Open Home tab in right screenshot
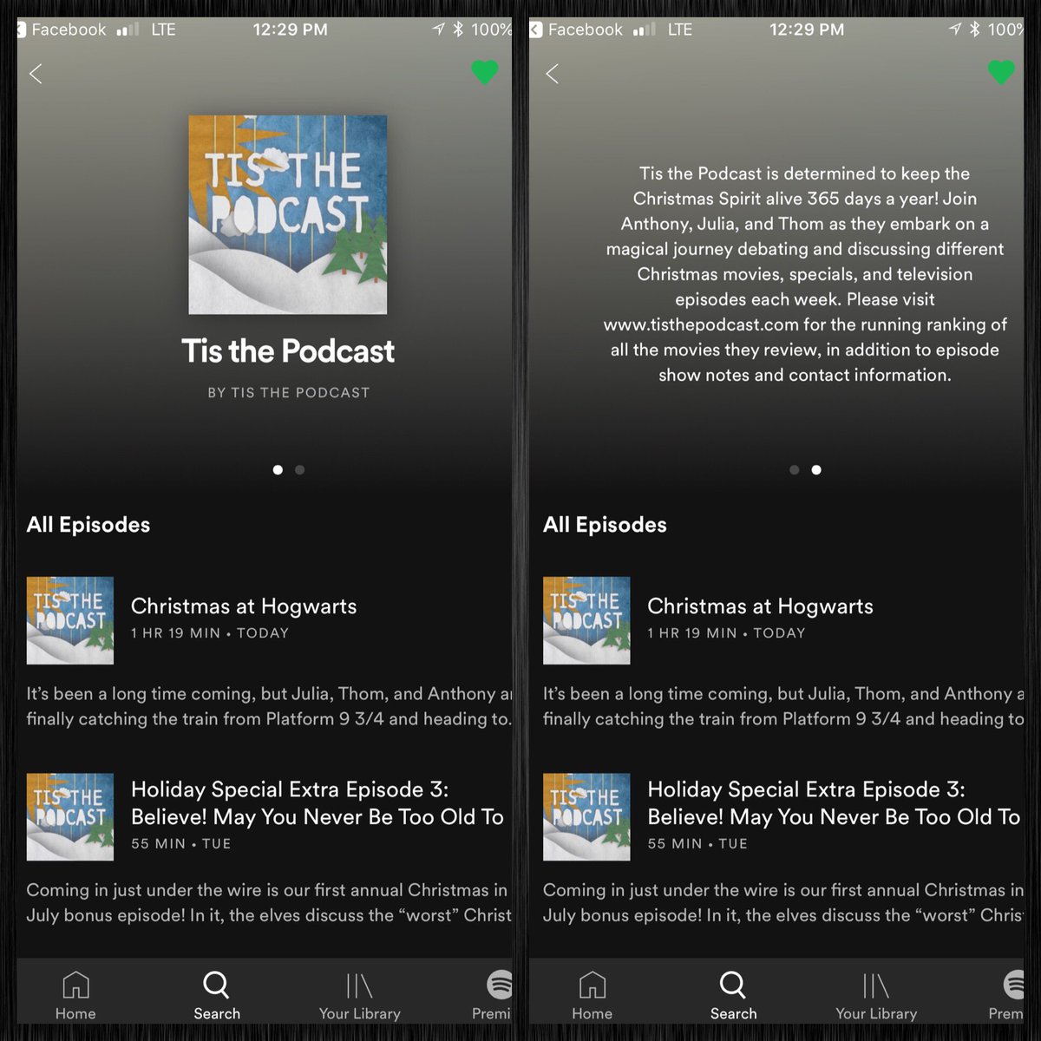Viewport: 1041px width, 1041px height. (x=592, y=996)
